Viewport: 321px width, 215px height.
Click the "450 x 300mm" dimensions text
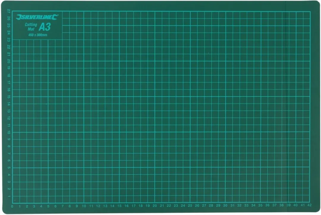[x=38, y=35]
